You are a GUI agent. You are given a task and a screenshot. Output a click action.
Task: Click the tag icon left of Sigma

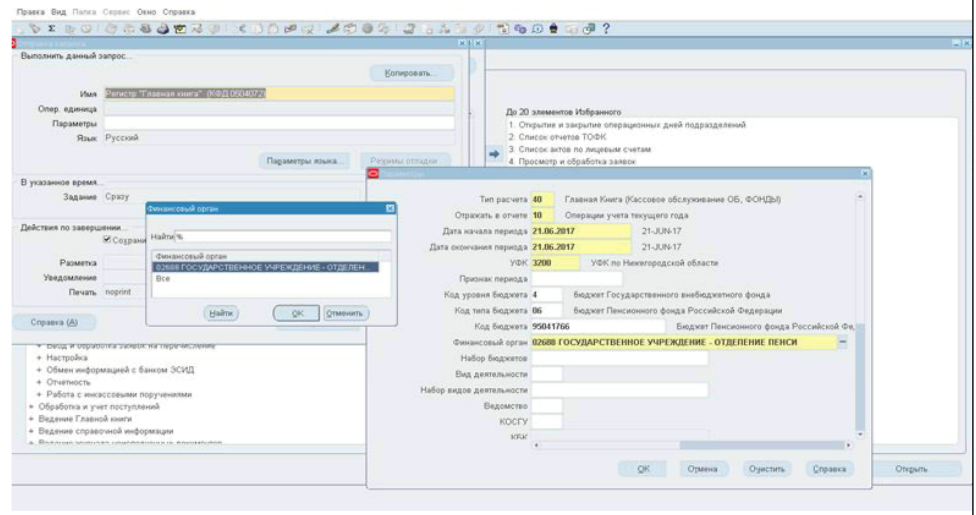[35, 29]
